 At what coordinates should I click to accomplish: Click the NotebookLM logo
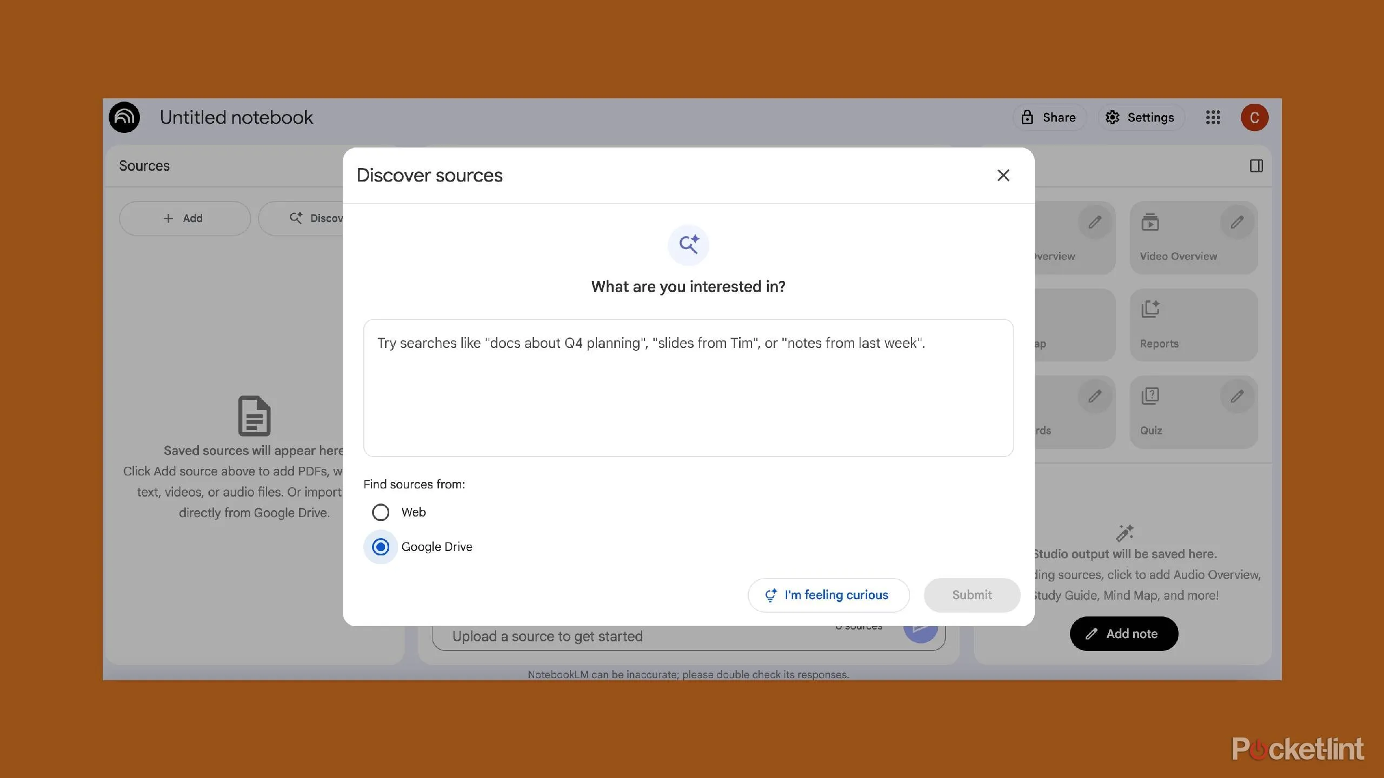click(124, 117)
